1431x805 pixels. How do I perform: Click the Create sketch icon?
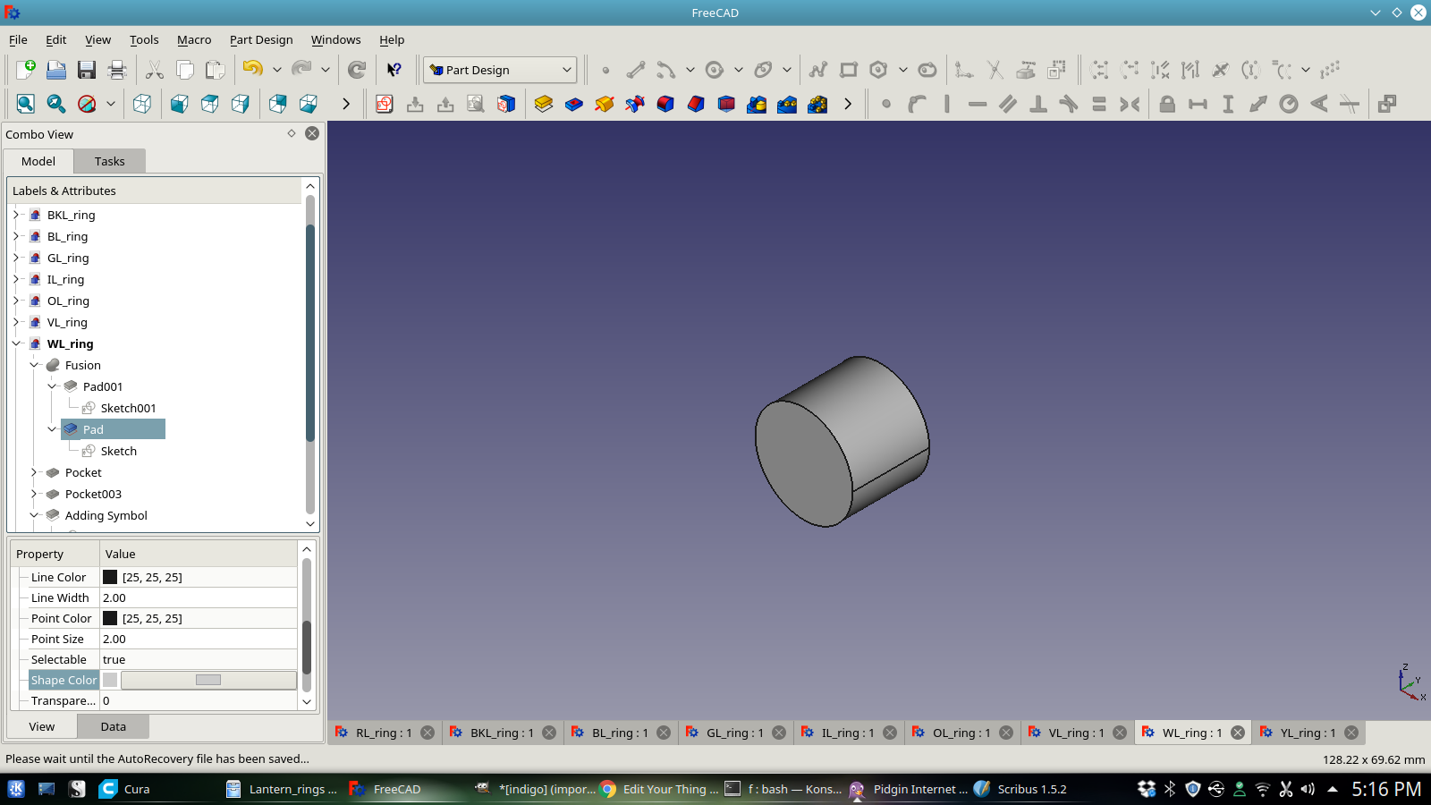tap(385, 104)
